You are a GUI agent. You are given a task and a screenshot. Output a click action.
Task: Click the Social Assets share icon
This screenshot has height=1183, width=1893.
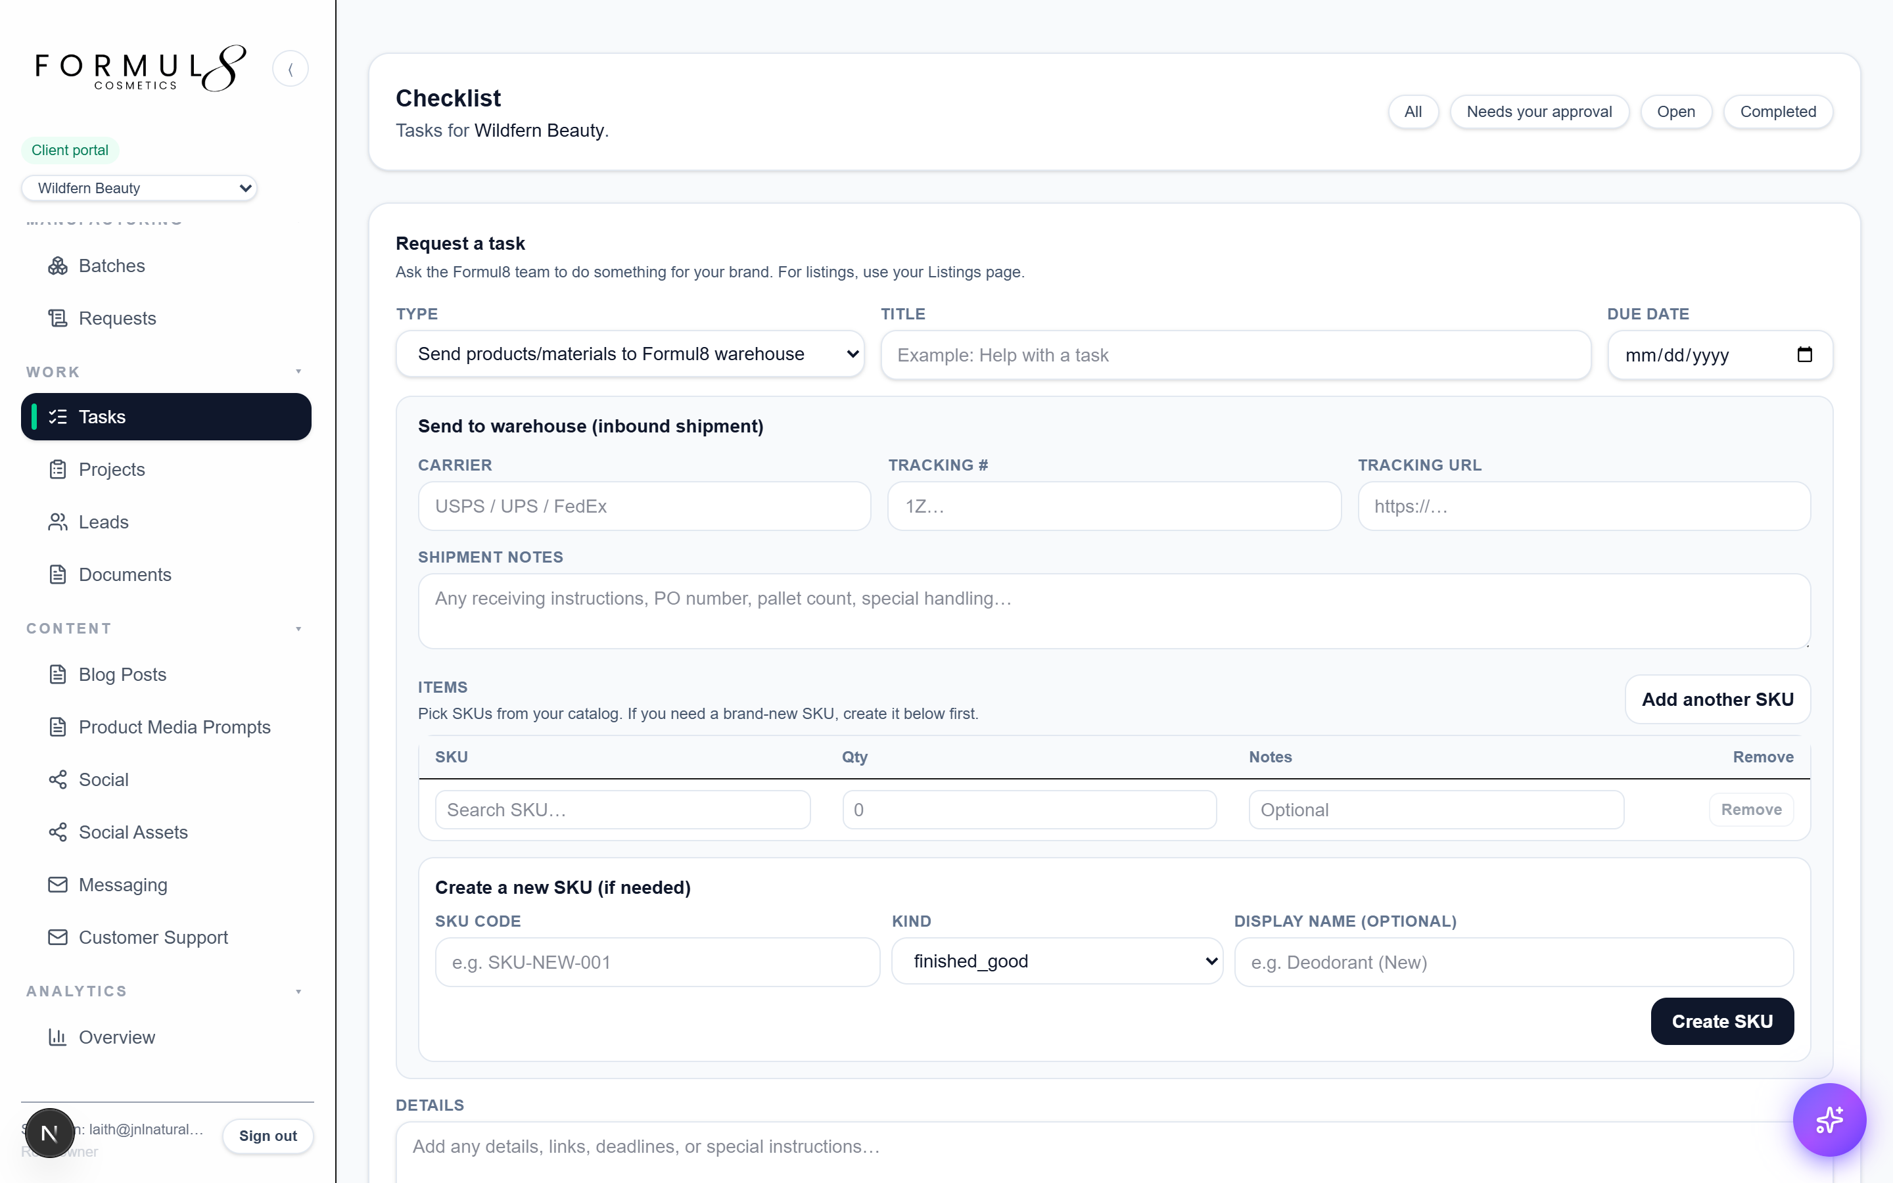point(58,831)
